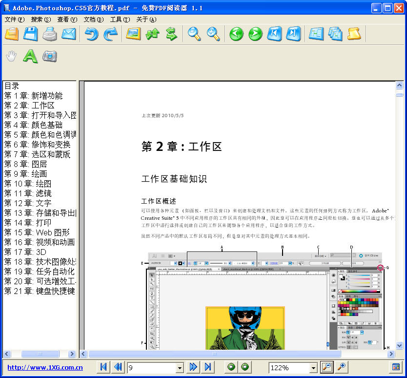Go to previous page with green left arrow
This screenshot has height=378, width=407.
pyautogui.click(x=236, y=34)
